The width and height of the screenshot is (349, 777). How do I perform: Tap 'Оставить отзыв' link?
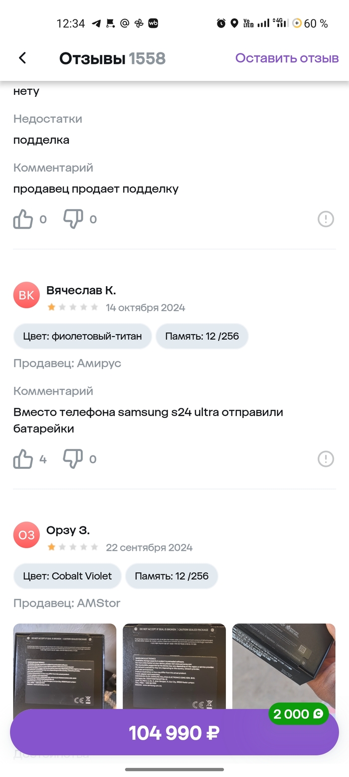click(287, 58)
